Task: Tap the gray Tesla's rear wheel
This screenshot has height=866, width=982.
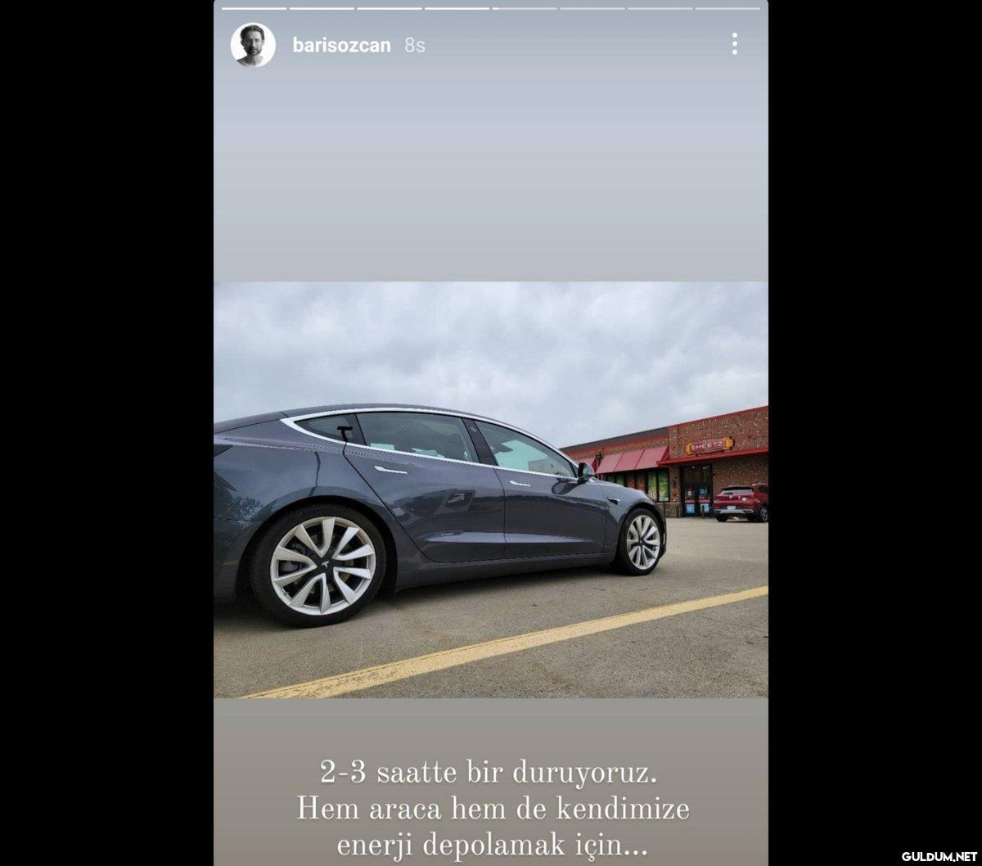Action: 318,565
